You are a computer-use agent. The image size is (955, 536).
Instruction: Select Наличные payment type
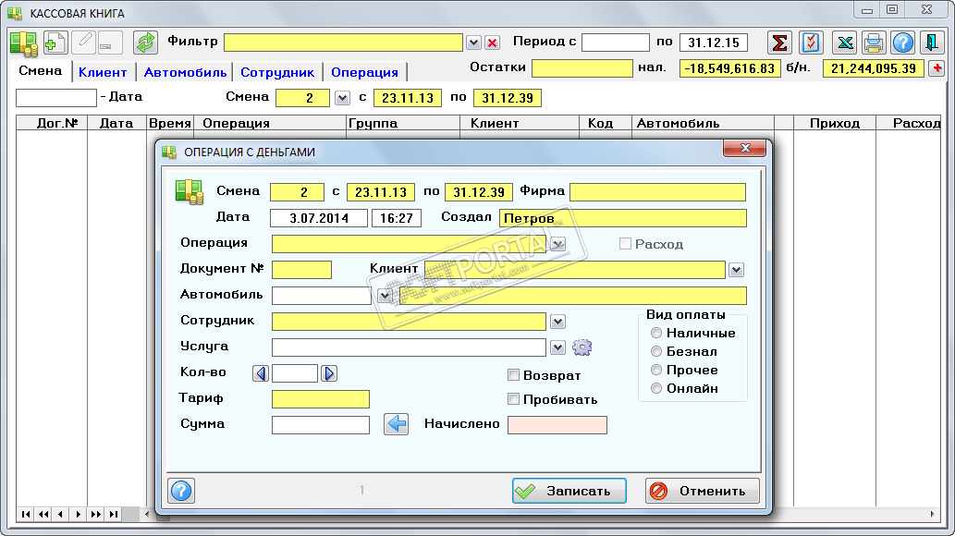coord(656,333)
